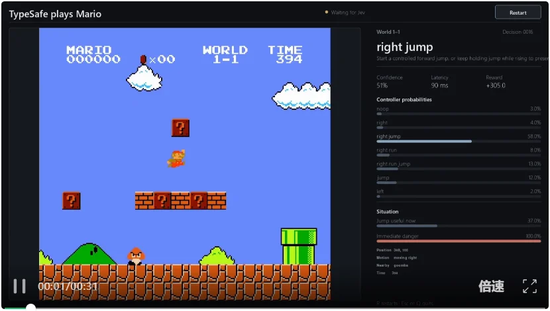
Task: Click the lone question block beside bricks
Action: (x=71, y=200)
